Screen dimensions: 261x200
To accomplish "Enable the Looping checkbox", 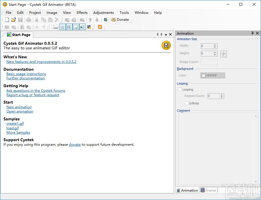I will click(180, 89).
